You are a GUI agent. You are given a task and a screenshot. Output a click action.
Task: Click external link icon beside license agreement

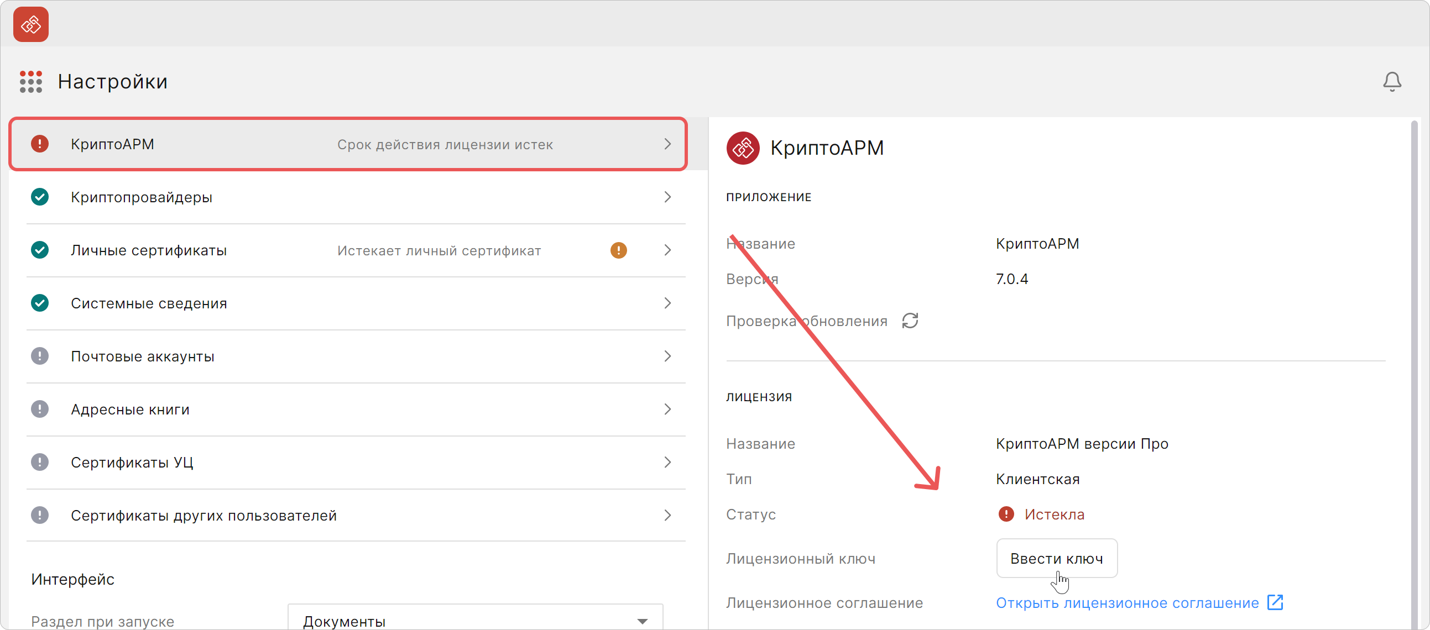tap(1275, 602)
